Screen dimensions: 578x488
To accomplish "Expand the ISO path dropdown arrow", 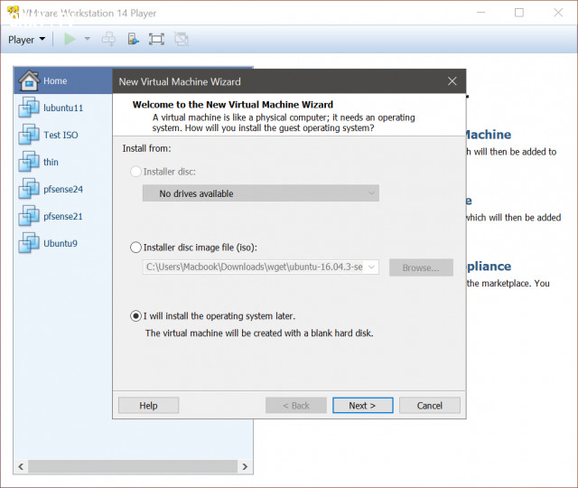I will pos(371,267).
